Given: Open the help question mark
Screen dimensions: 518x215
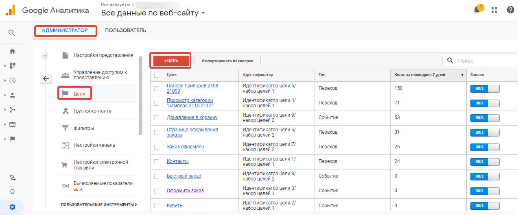Looking at the screenshot, I should coord(510,10).
